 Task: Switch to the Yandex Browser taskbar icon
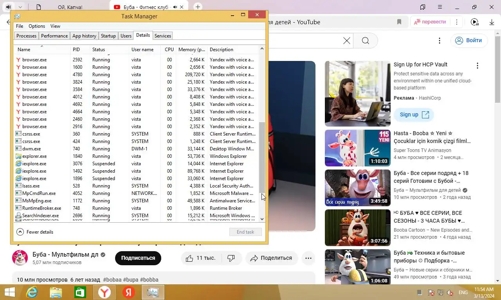104,292
